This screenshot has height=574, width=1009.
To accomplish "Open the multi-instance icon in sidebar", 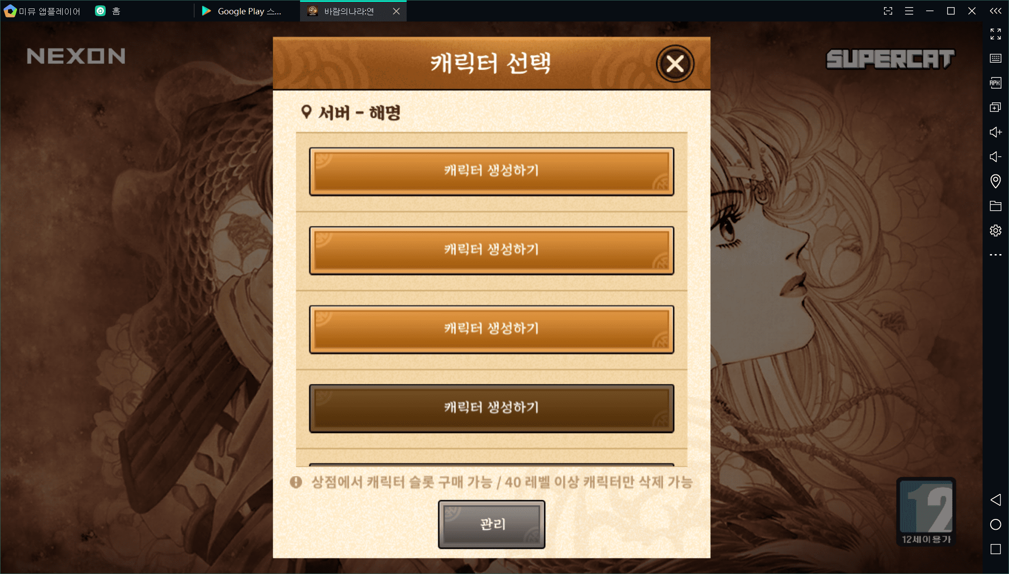I will pyautogui.click(x=995, y=107).
